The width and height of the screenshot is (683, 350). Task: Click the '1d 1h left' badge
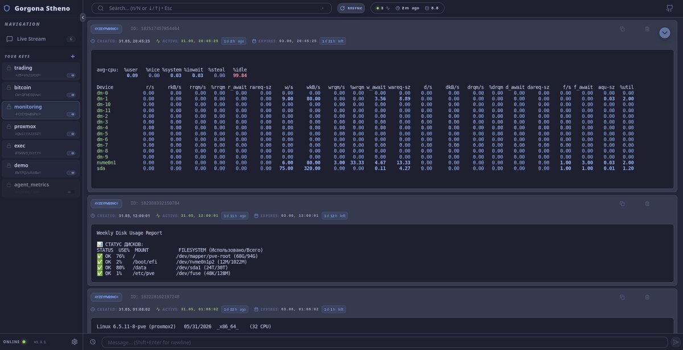[333, 310]
